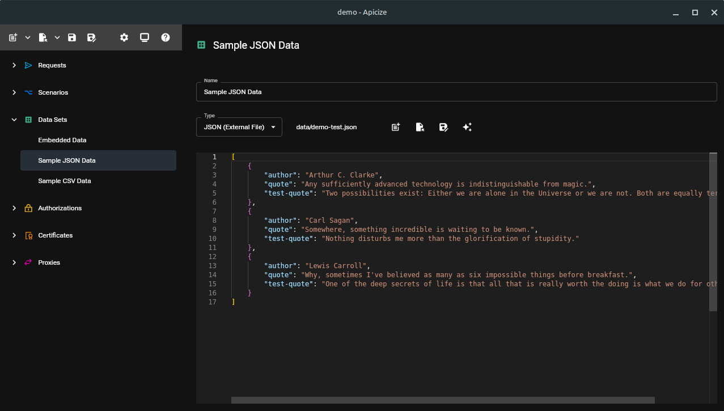
Task: Open the new workbook dropdown chevron
Action: (28, 37)
